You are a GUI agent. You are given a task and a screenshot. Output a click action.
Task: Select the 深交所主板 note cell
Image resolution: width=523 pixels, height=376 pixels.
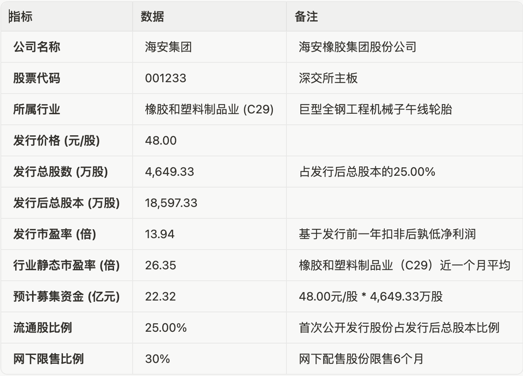pos(328,78)
